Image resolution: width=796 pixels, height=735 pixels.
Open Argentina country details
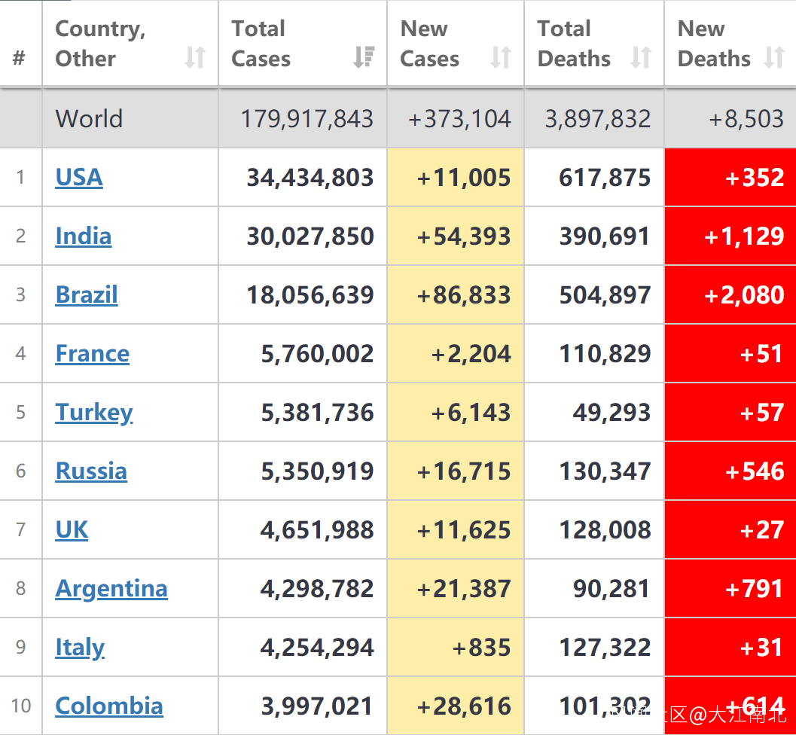(111, 589)
